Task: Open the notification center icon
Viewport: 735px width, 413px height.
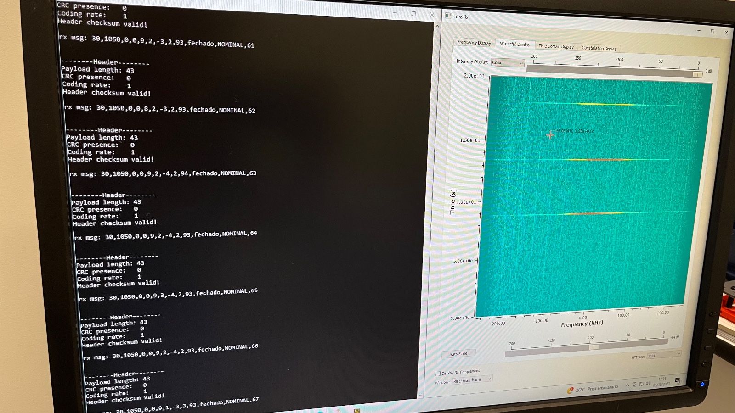Action: pyautogui.click(x=678, y=380)
